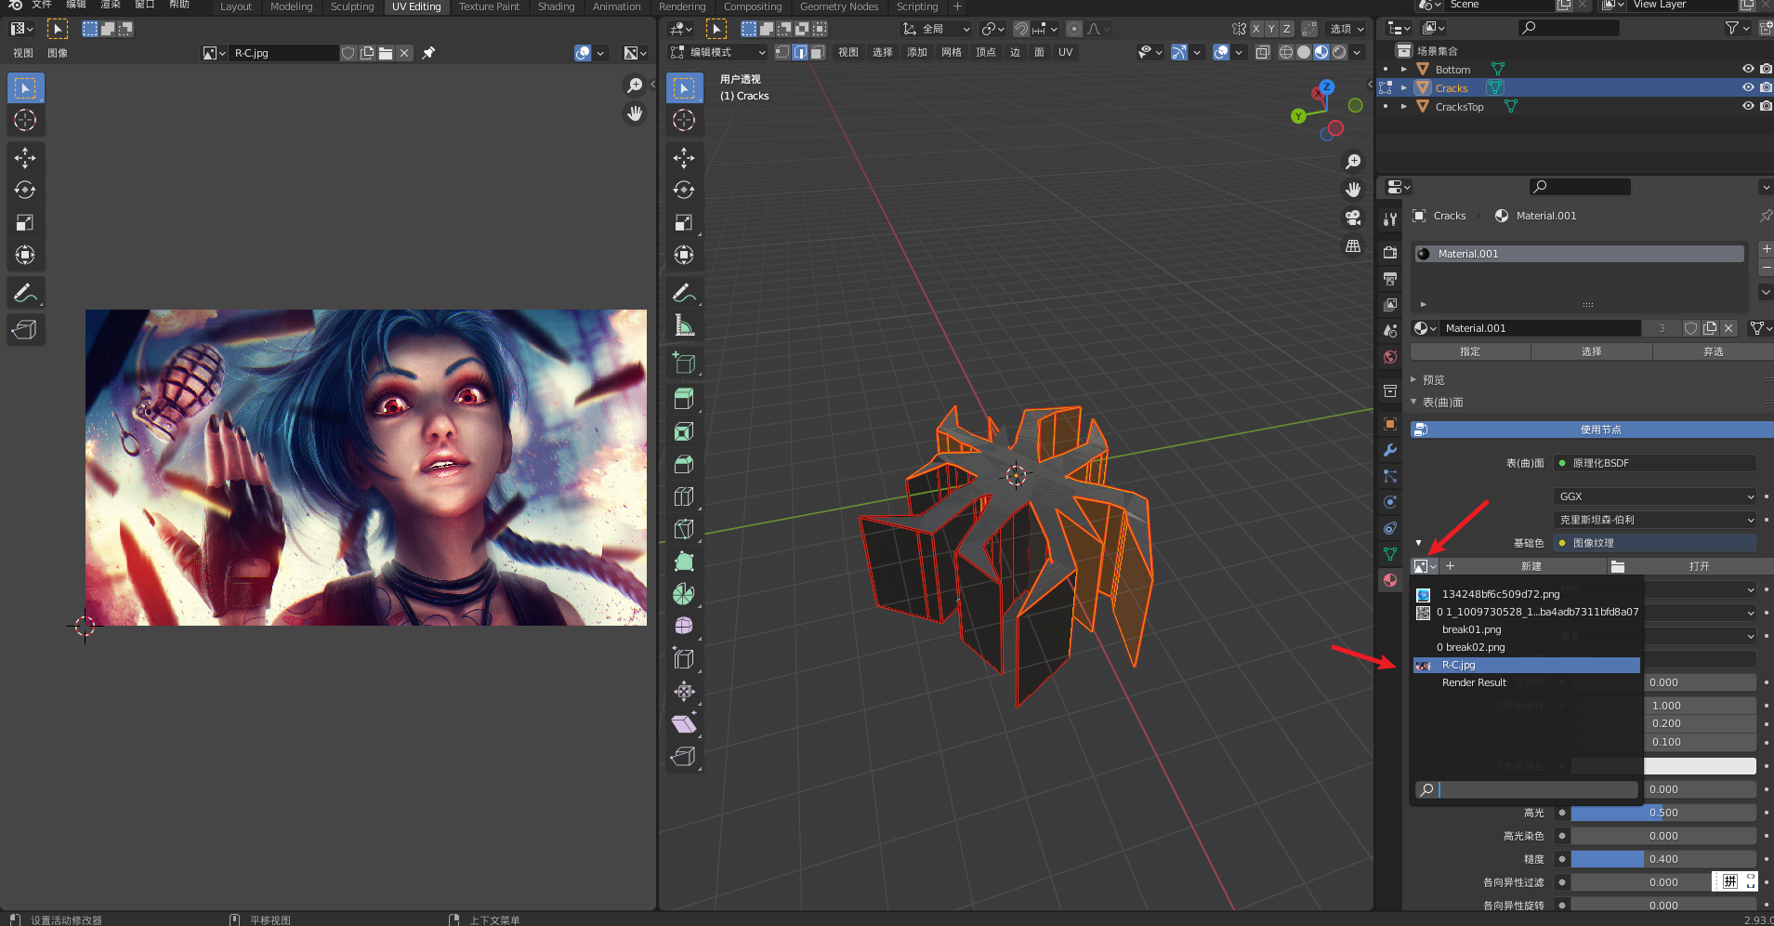Click the white color swatch field
1774x926 pixels.
tap(1700, 766)
